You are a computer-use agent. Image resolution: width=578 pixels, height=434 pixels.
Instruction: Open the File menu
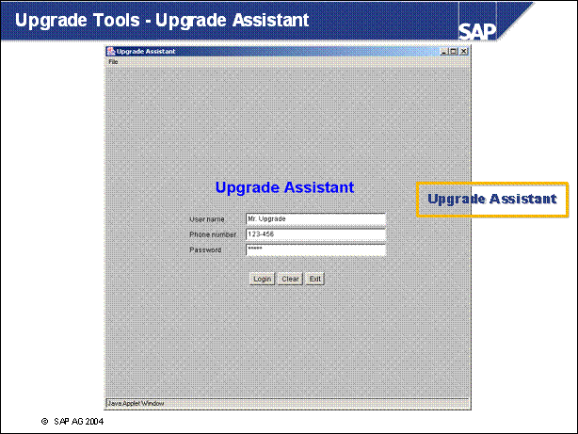point(113,61)
